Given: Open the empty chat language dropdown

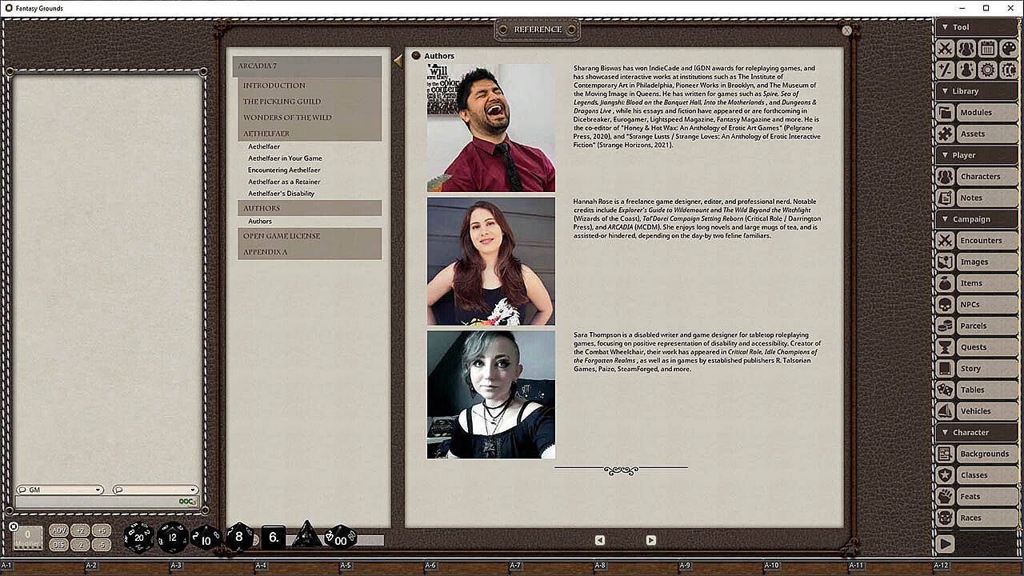Looking at the screenshot, I should (x=155, y=490).
